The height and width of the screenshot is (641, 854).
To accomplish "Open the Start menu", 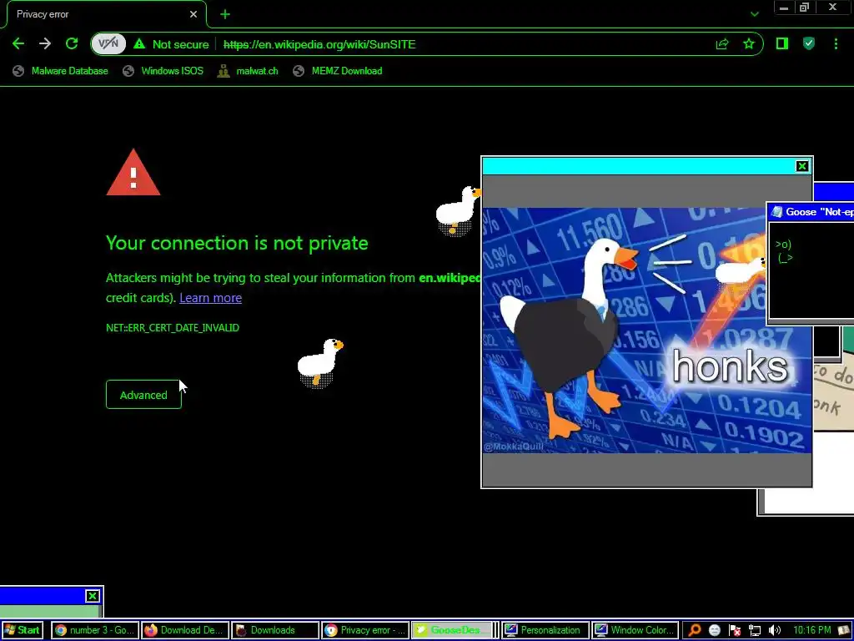I will tap(22, 630).
